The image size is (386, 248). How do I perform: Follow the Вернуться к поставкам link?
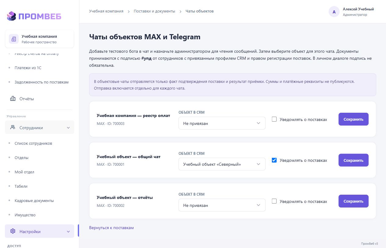point(111,228)
